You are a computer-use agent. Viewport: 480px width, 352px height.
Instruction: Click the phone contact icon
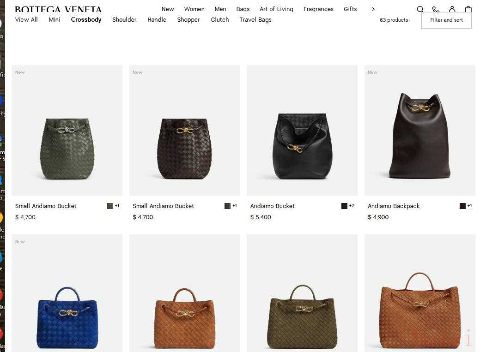point(436,9)
